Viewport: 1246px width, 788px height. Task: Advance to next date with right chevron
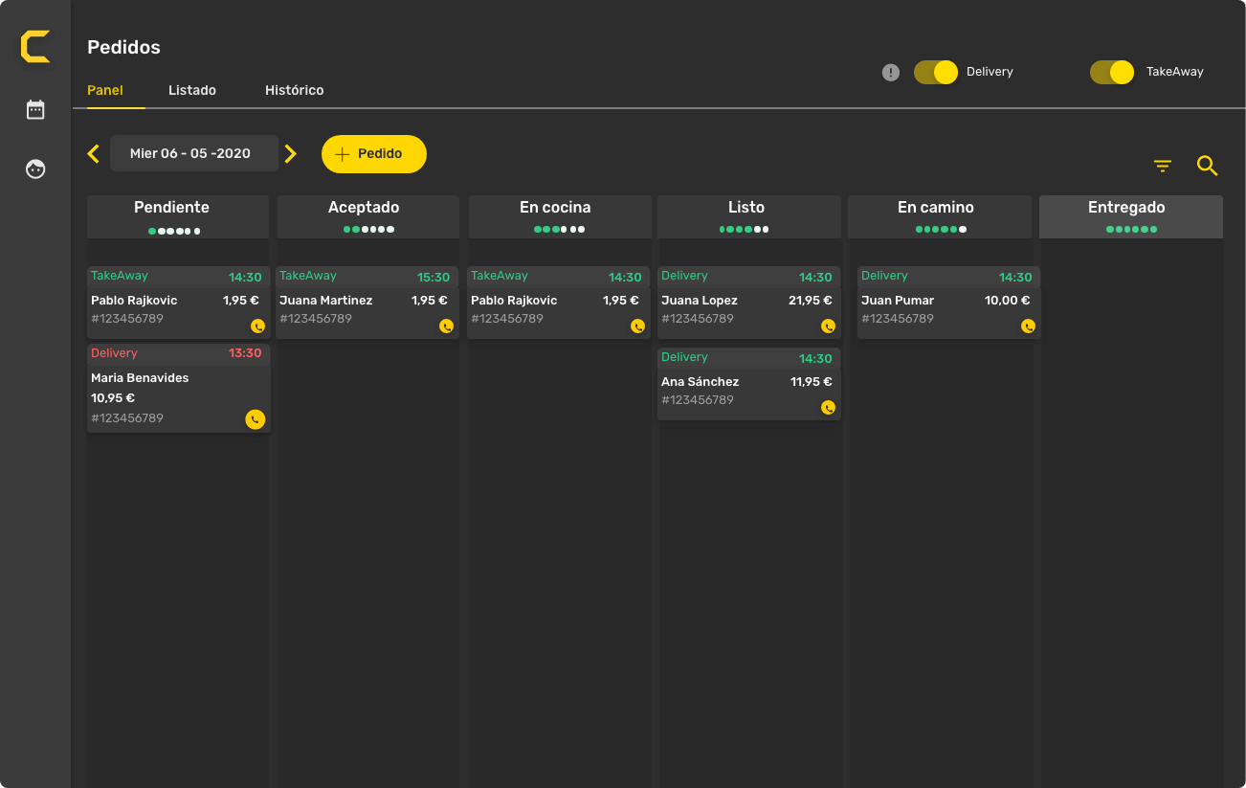[x=291, y=154]
